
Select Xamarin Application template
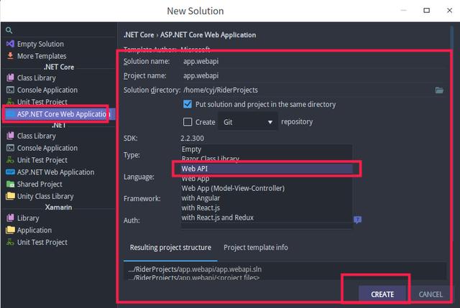point(34,230)
